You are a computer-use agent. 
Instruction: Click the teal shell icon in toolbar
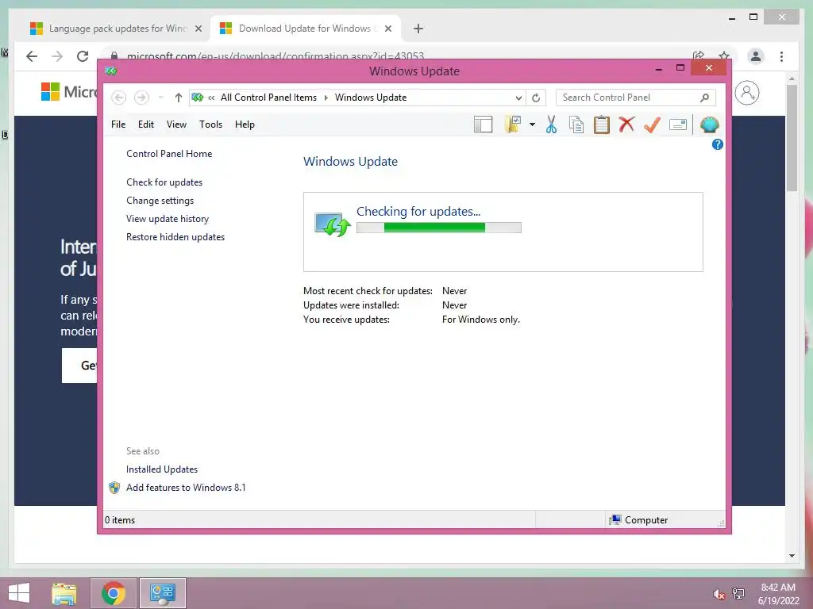pos(709,124)
